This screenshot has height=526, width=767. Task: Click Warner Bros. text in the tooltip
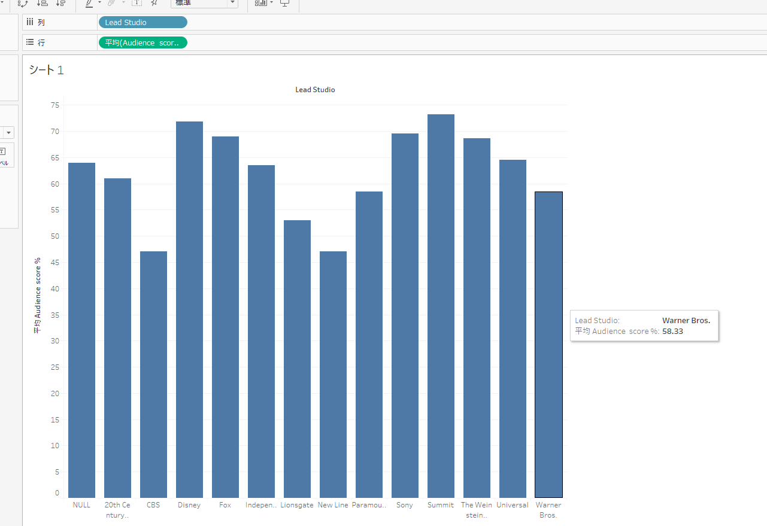pos(686,321)
